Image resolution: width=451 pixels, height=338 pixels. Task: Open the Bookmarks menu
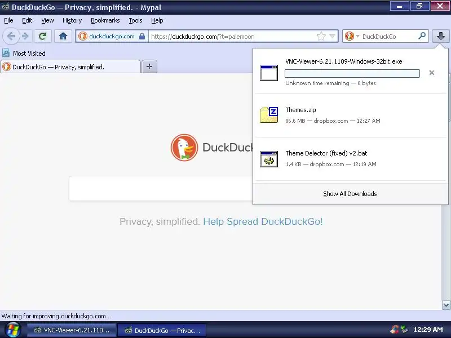(x=105, y=20)
